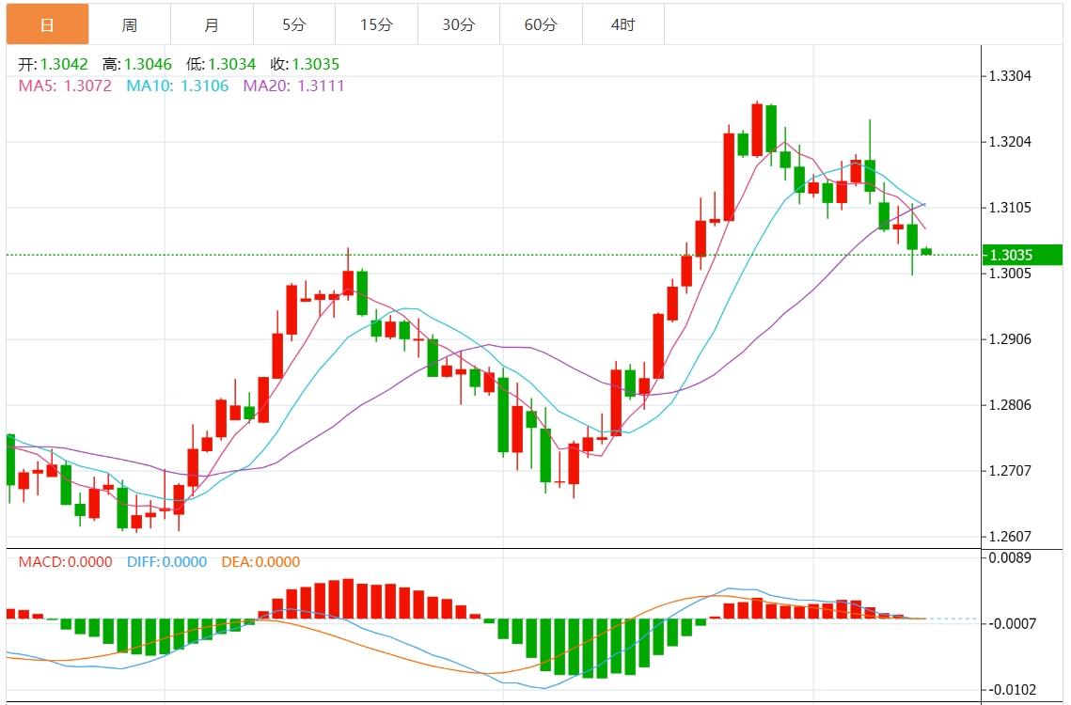Switch to the 4时 timeframe tab
This screenshot has height=705, width=1071.
click(x=622, y=24)
